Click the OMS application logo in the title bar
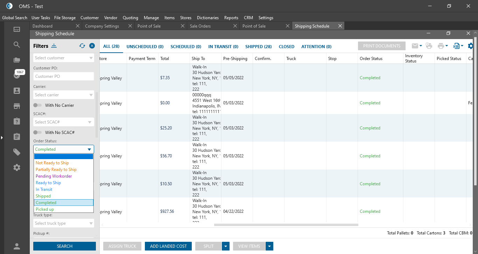This screenshot has width=478, height=254. coord(9,6)
